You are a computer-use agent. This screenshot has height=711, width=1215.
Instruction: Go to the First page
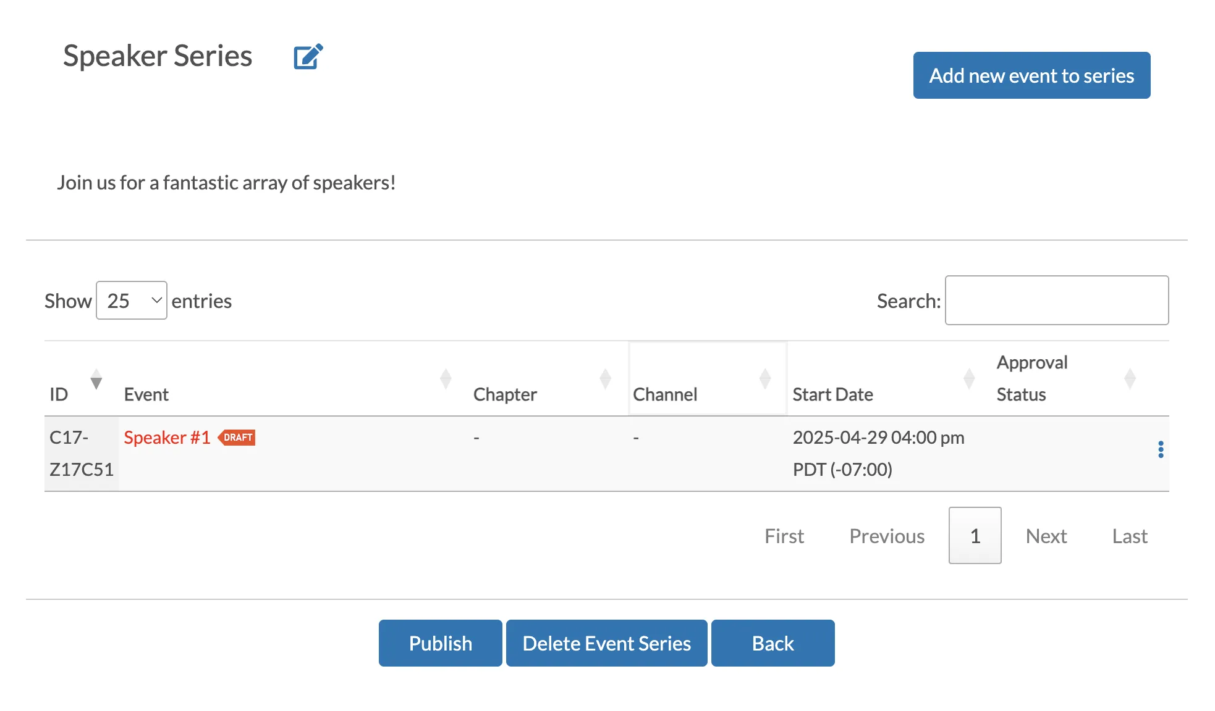(784, 536)
